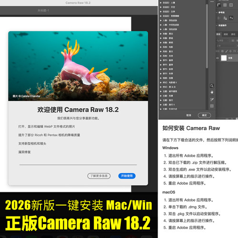
Task: Toggle the grid overlay icon below the eyedropper
Action: (x=212, y=106)
